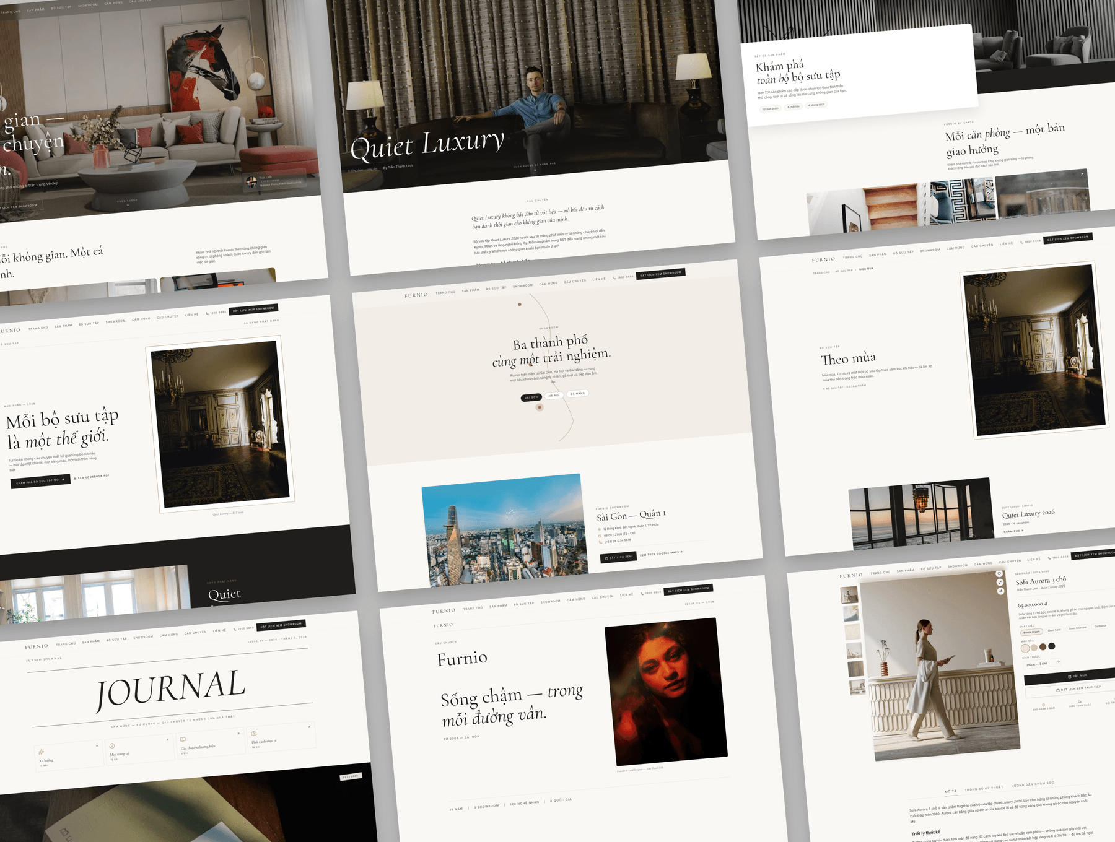Image resolution: width=1115 pixels, height=842 pixels.
Task: Select the Linen Sand material option
Action: pyautogui.click(x=1054, y=630)
